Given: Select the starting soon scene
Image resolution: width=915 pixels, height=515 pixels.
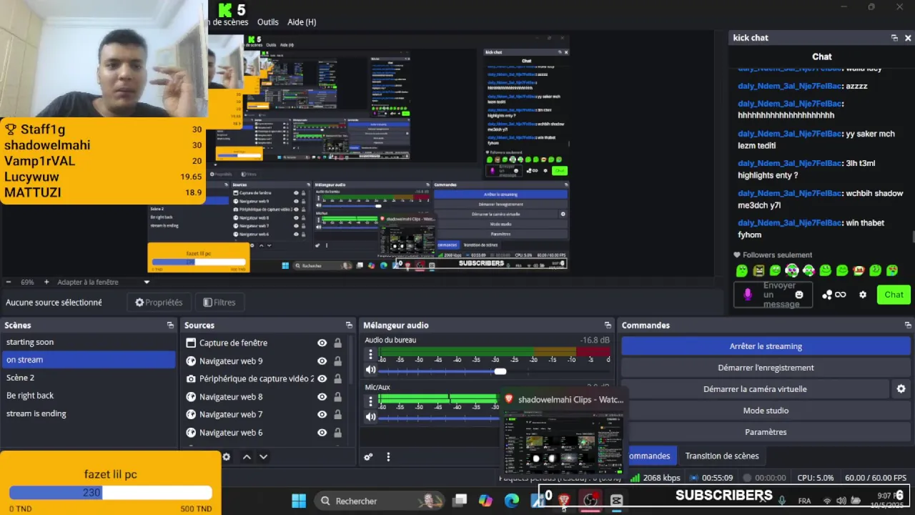Looking at the screenshot, I should click(x=88, y=342).
